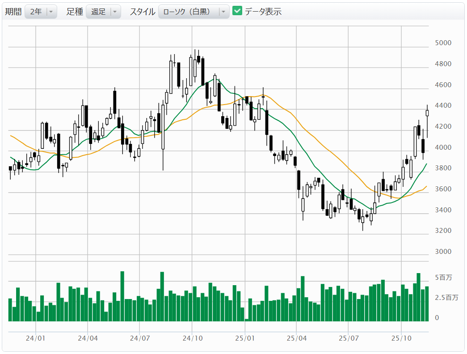Screen dimensions: 467x354
Task: Open the スタイル dropdown showing ローソク（白黒）
Action: (194, 12)
